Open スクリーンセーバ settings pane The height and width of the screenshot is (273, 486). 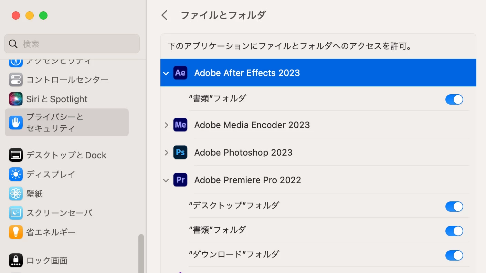click(x=67, y=213)
